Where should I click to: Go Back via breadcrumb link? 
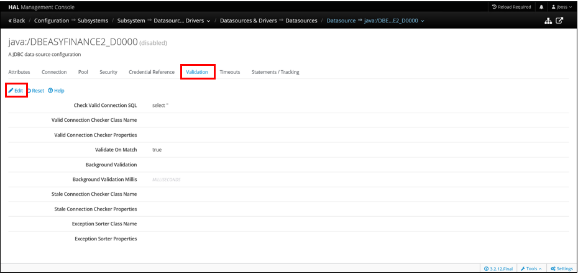17,21
